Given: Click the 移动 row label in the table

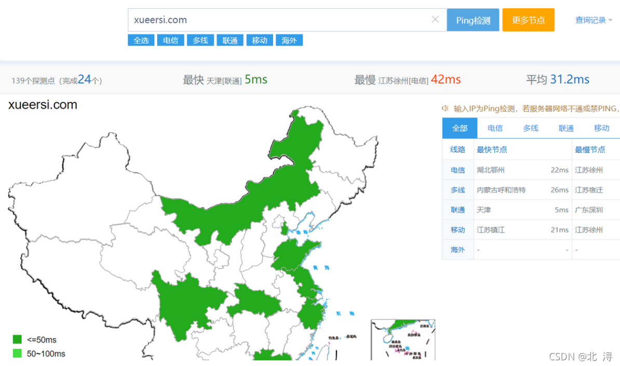Looking at the screenshot, I should click(x=458, y=230).
